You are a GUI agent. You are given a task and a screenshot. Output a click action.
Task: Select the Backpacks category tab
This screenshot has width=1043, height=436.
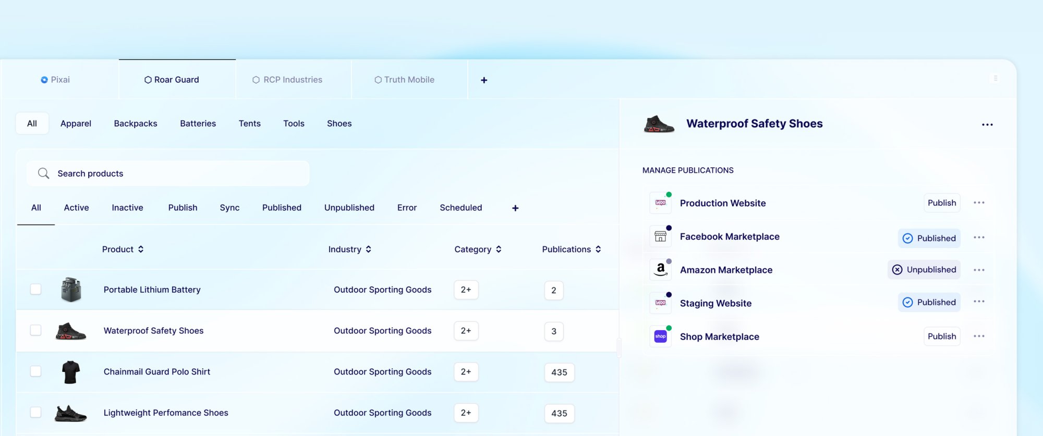136,123
